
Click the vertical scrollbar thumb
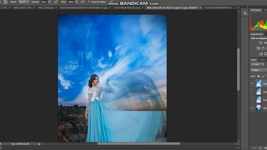click(x=239, y=70)
